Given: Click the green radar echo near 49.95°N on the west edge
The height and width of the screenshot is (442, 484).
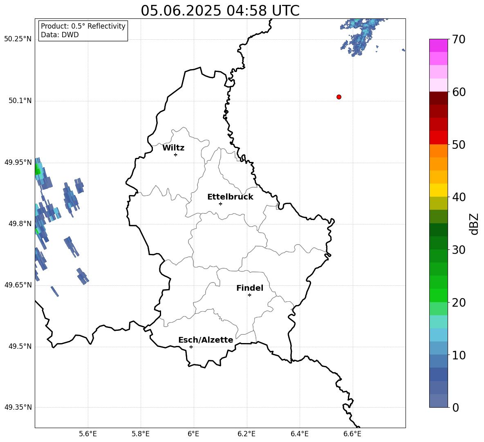Looking at the screenshot, I should (37, 170).
